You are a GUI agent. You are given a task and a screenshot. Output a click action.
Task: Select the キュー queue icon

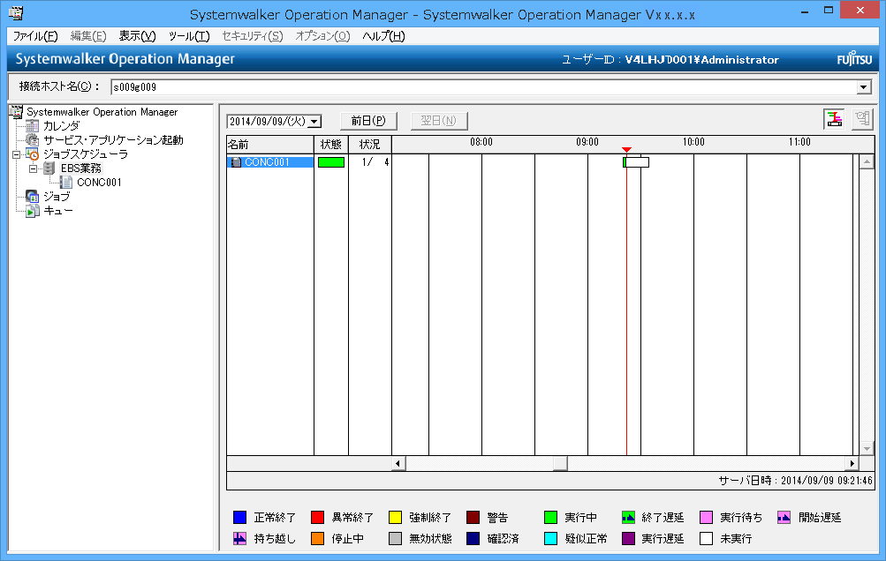point(33,211)
